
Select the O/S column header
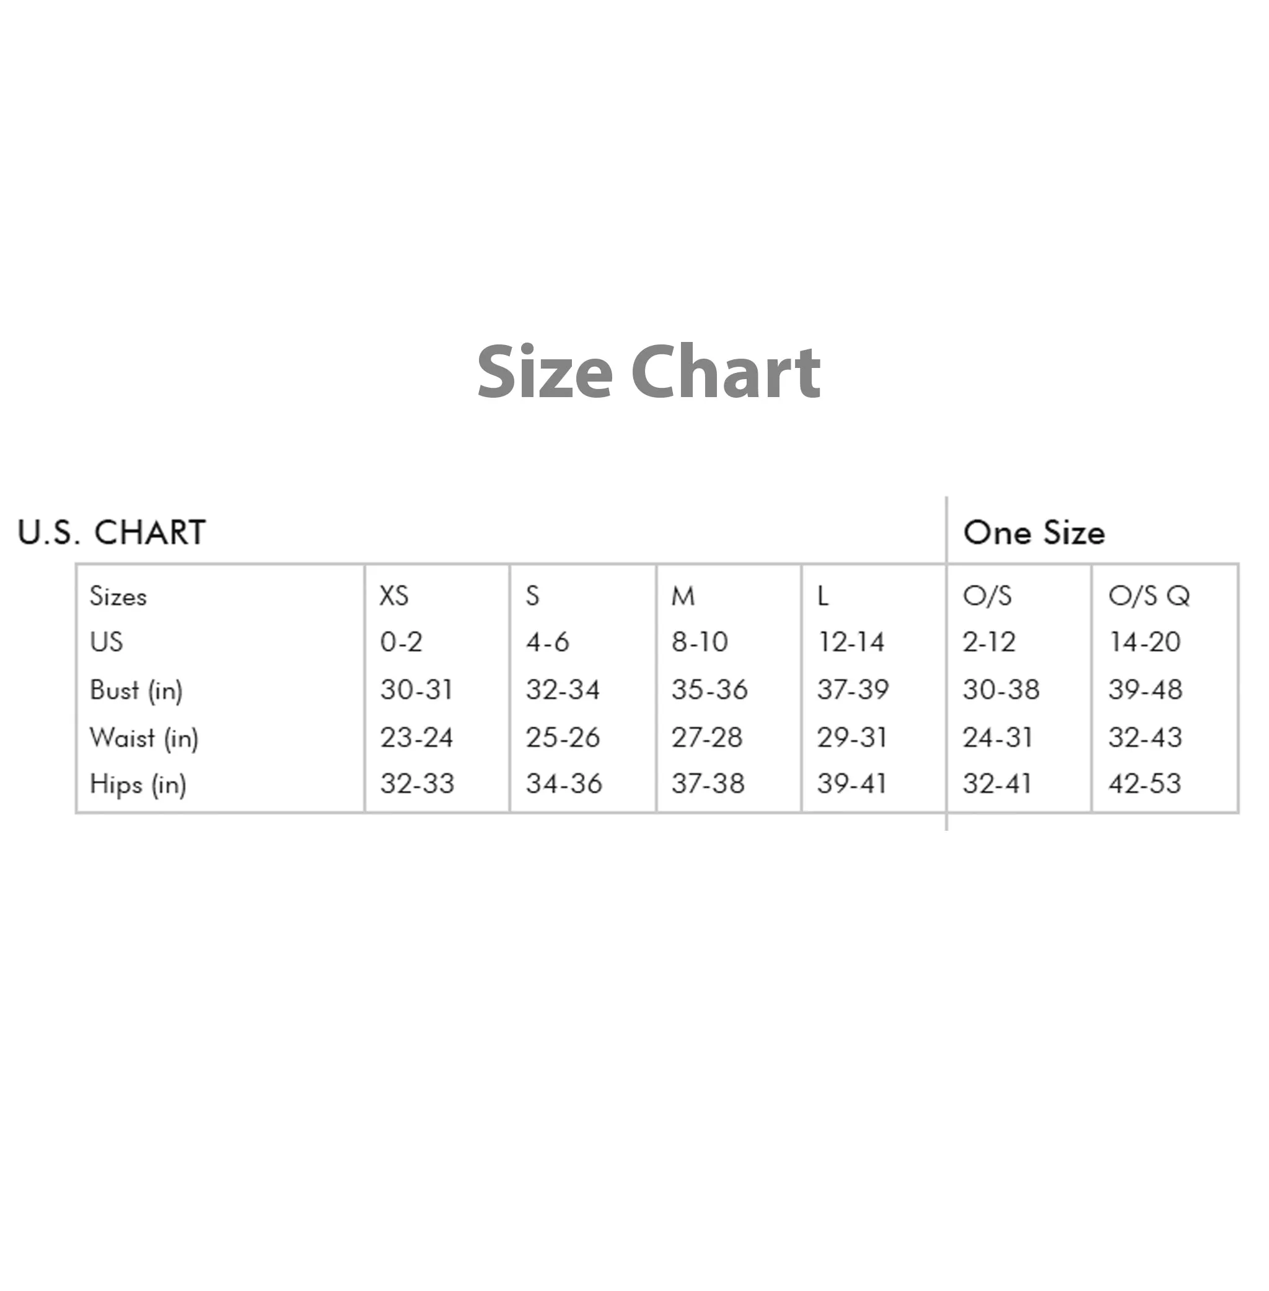click(987, 595)
